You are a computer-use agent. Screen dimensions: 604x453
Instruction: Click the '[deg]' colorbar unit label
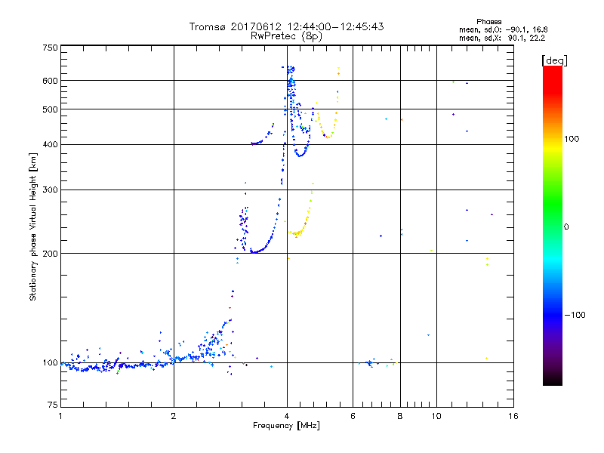554,60
